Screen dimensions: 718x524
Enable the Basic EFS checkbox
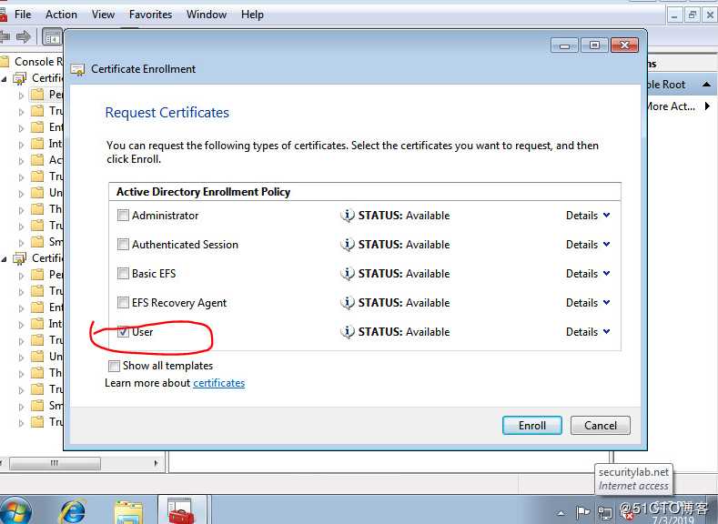pos(123,273)
